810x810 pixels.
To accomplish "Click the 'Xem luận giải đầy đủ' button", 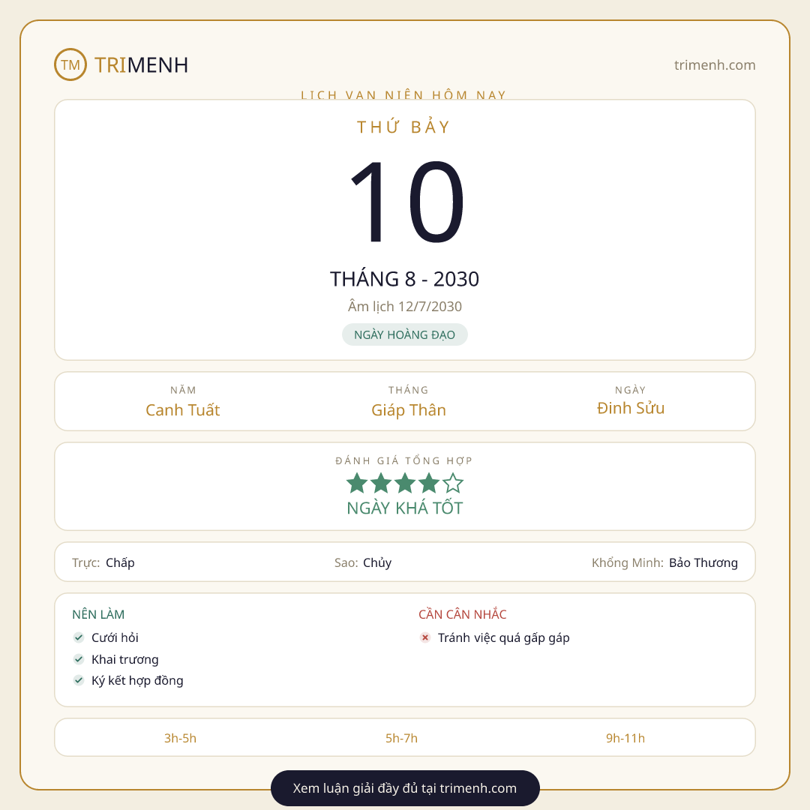I will coord(405,787).
